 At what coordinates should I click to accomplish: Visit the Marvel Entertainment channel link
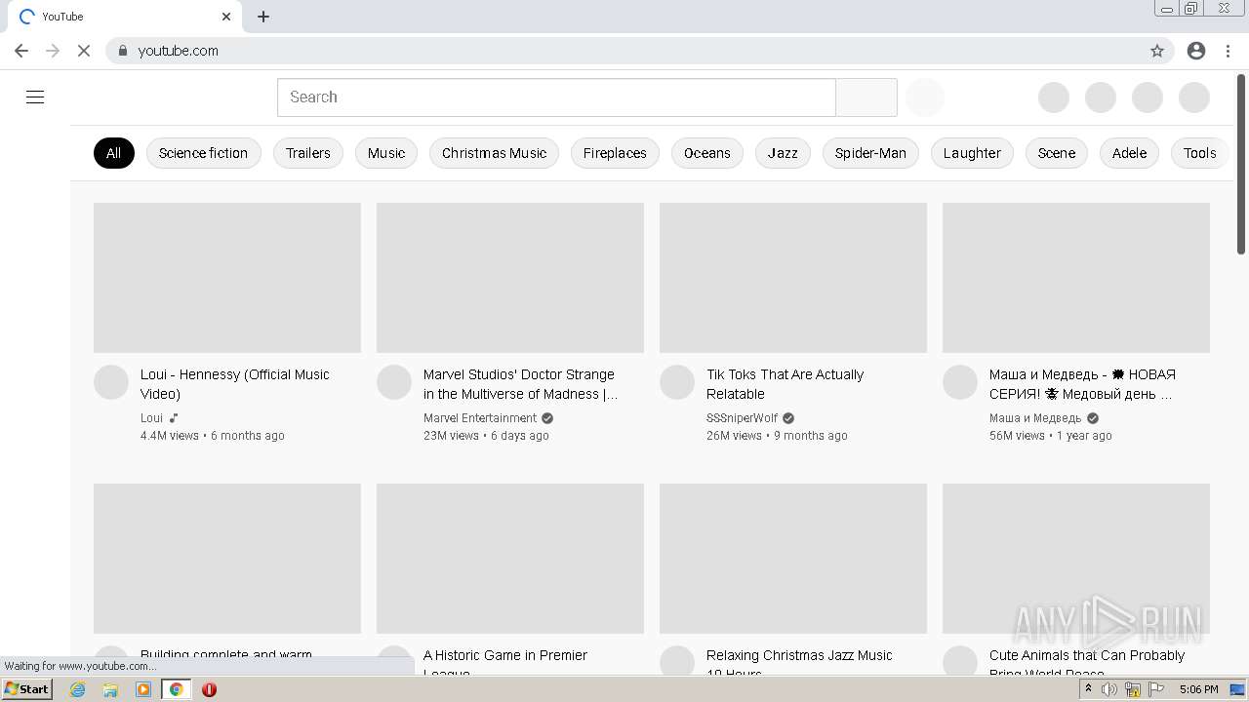coord(480,418)
